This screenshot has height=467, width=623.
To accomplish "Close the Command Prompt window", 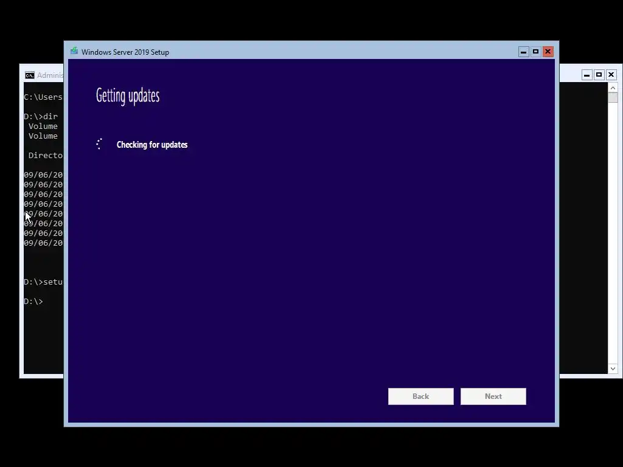I will pos(611,75).
